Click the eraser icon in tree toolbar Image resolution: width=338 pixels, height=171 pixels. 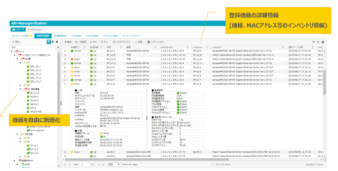click(x=56, y=42)
